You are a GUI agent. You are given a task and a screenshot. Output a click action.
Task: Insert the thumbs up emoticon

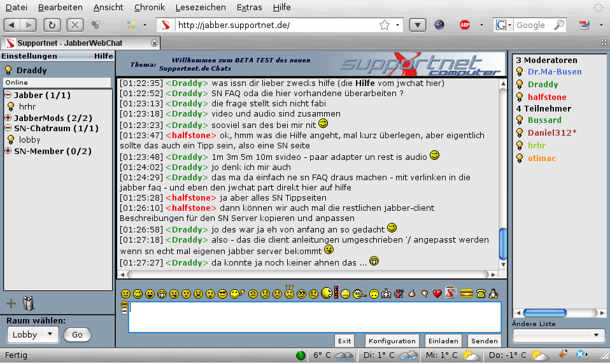tap(412, 294)
